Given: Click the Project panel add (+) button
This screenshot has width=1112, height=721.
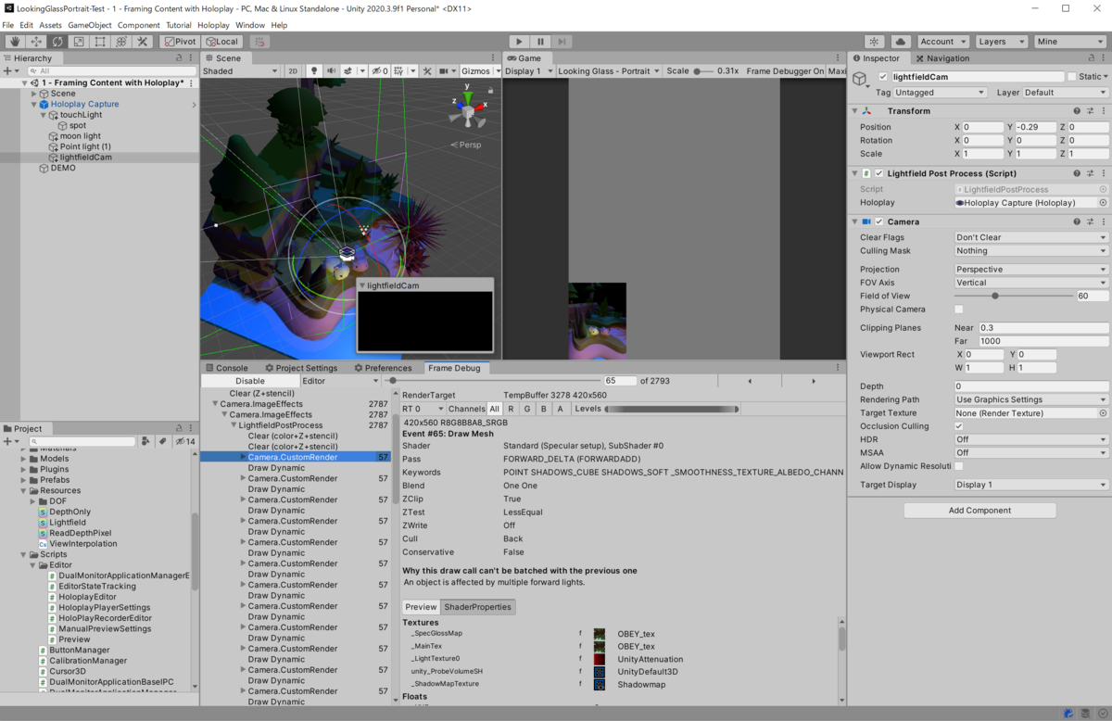Looking at the screenshot, I should click(x=9, y=441).
